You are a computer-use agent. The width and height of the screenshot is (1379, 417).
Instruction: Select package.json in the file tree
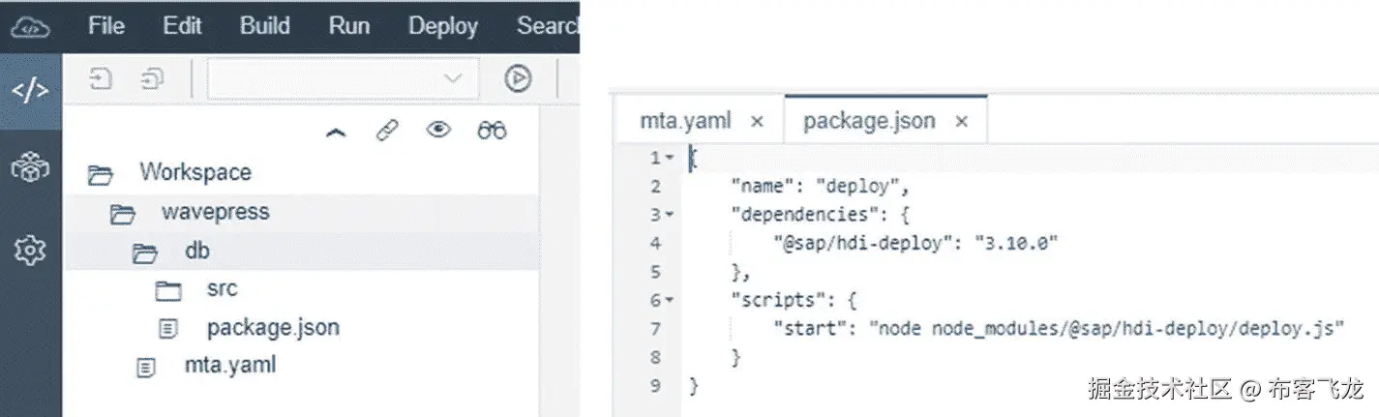(273, 327)
